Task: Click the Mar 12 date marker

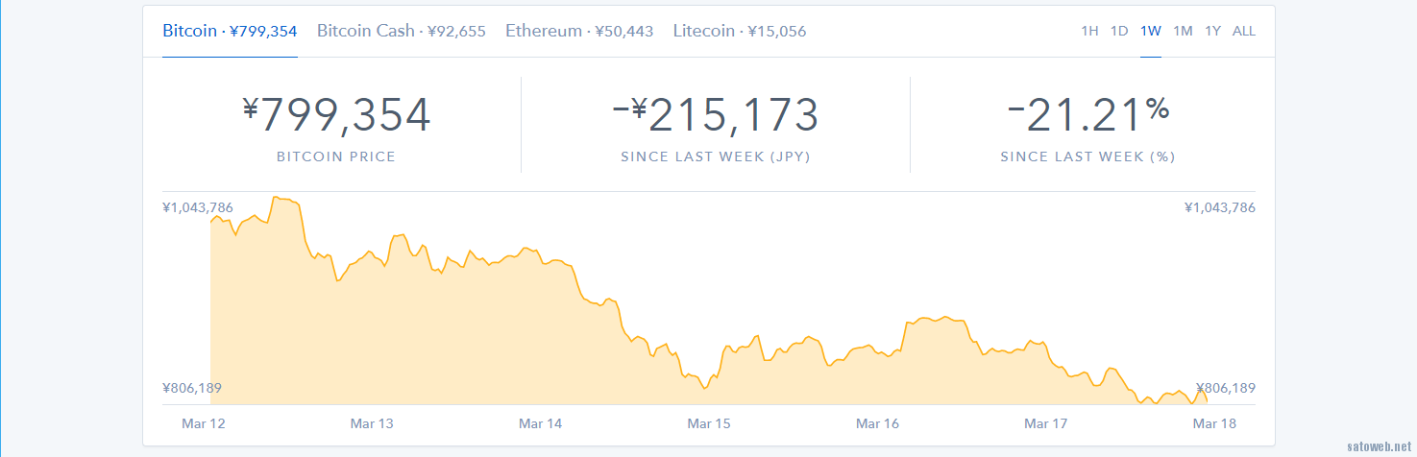Action: tap(204, 423)
